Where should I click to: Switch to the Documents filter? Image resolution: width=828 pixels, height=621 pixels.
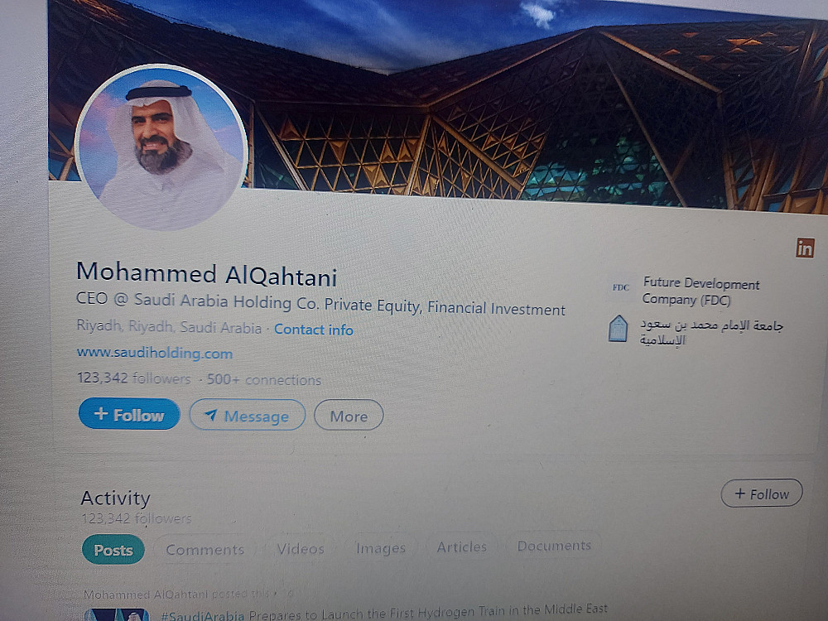[554, 546]
